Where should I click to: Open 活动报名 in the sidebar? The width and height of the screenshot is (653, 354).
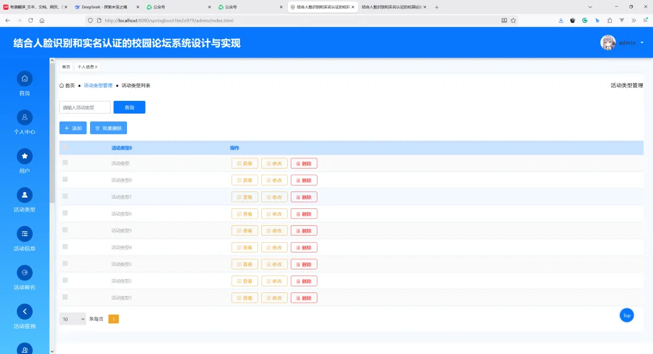click(25, 277)
